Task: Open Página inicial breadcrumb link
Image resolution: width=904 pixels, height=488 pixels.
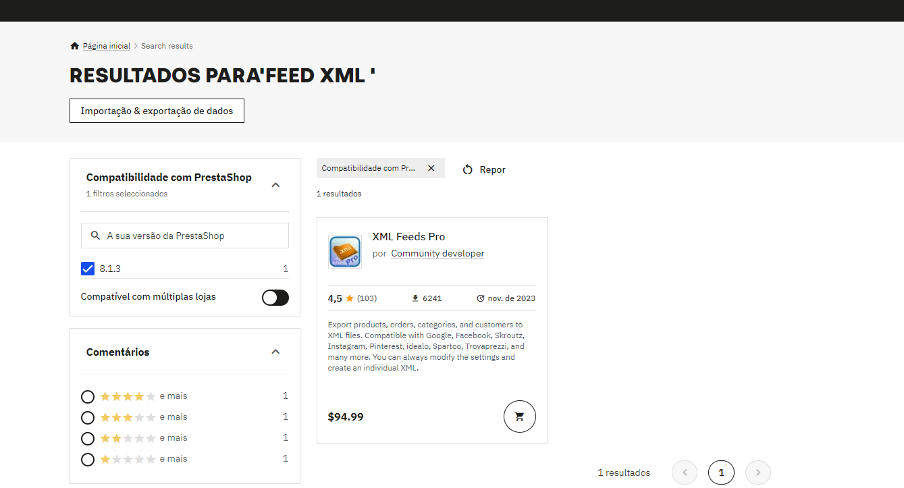Action: (x=107, y=46)
